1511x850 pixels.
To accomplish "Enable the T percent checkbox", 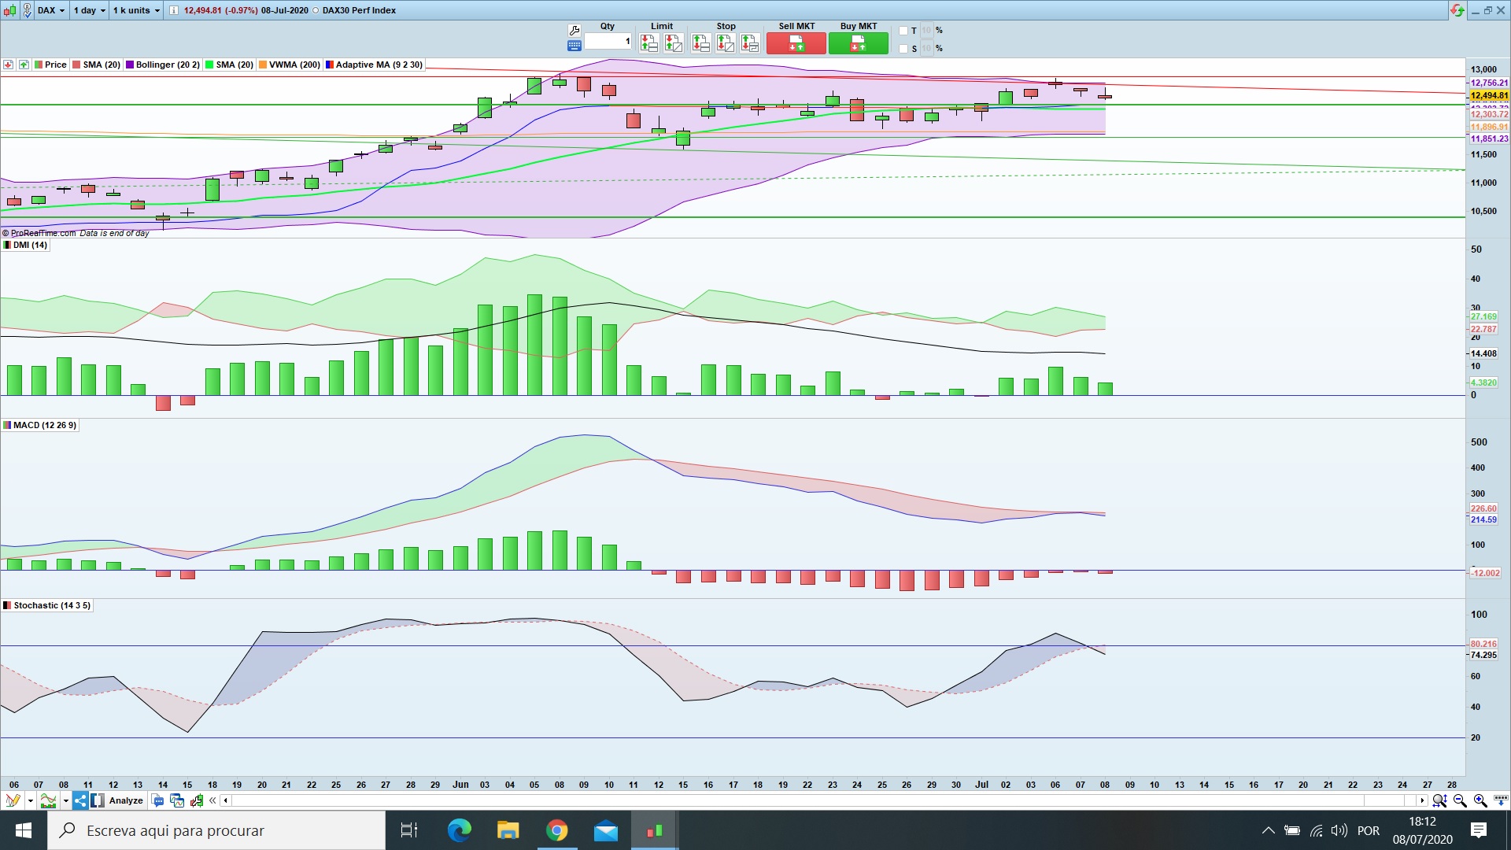I will (903, 31).
